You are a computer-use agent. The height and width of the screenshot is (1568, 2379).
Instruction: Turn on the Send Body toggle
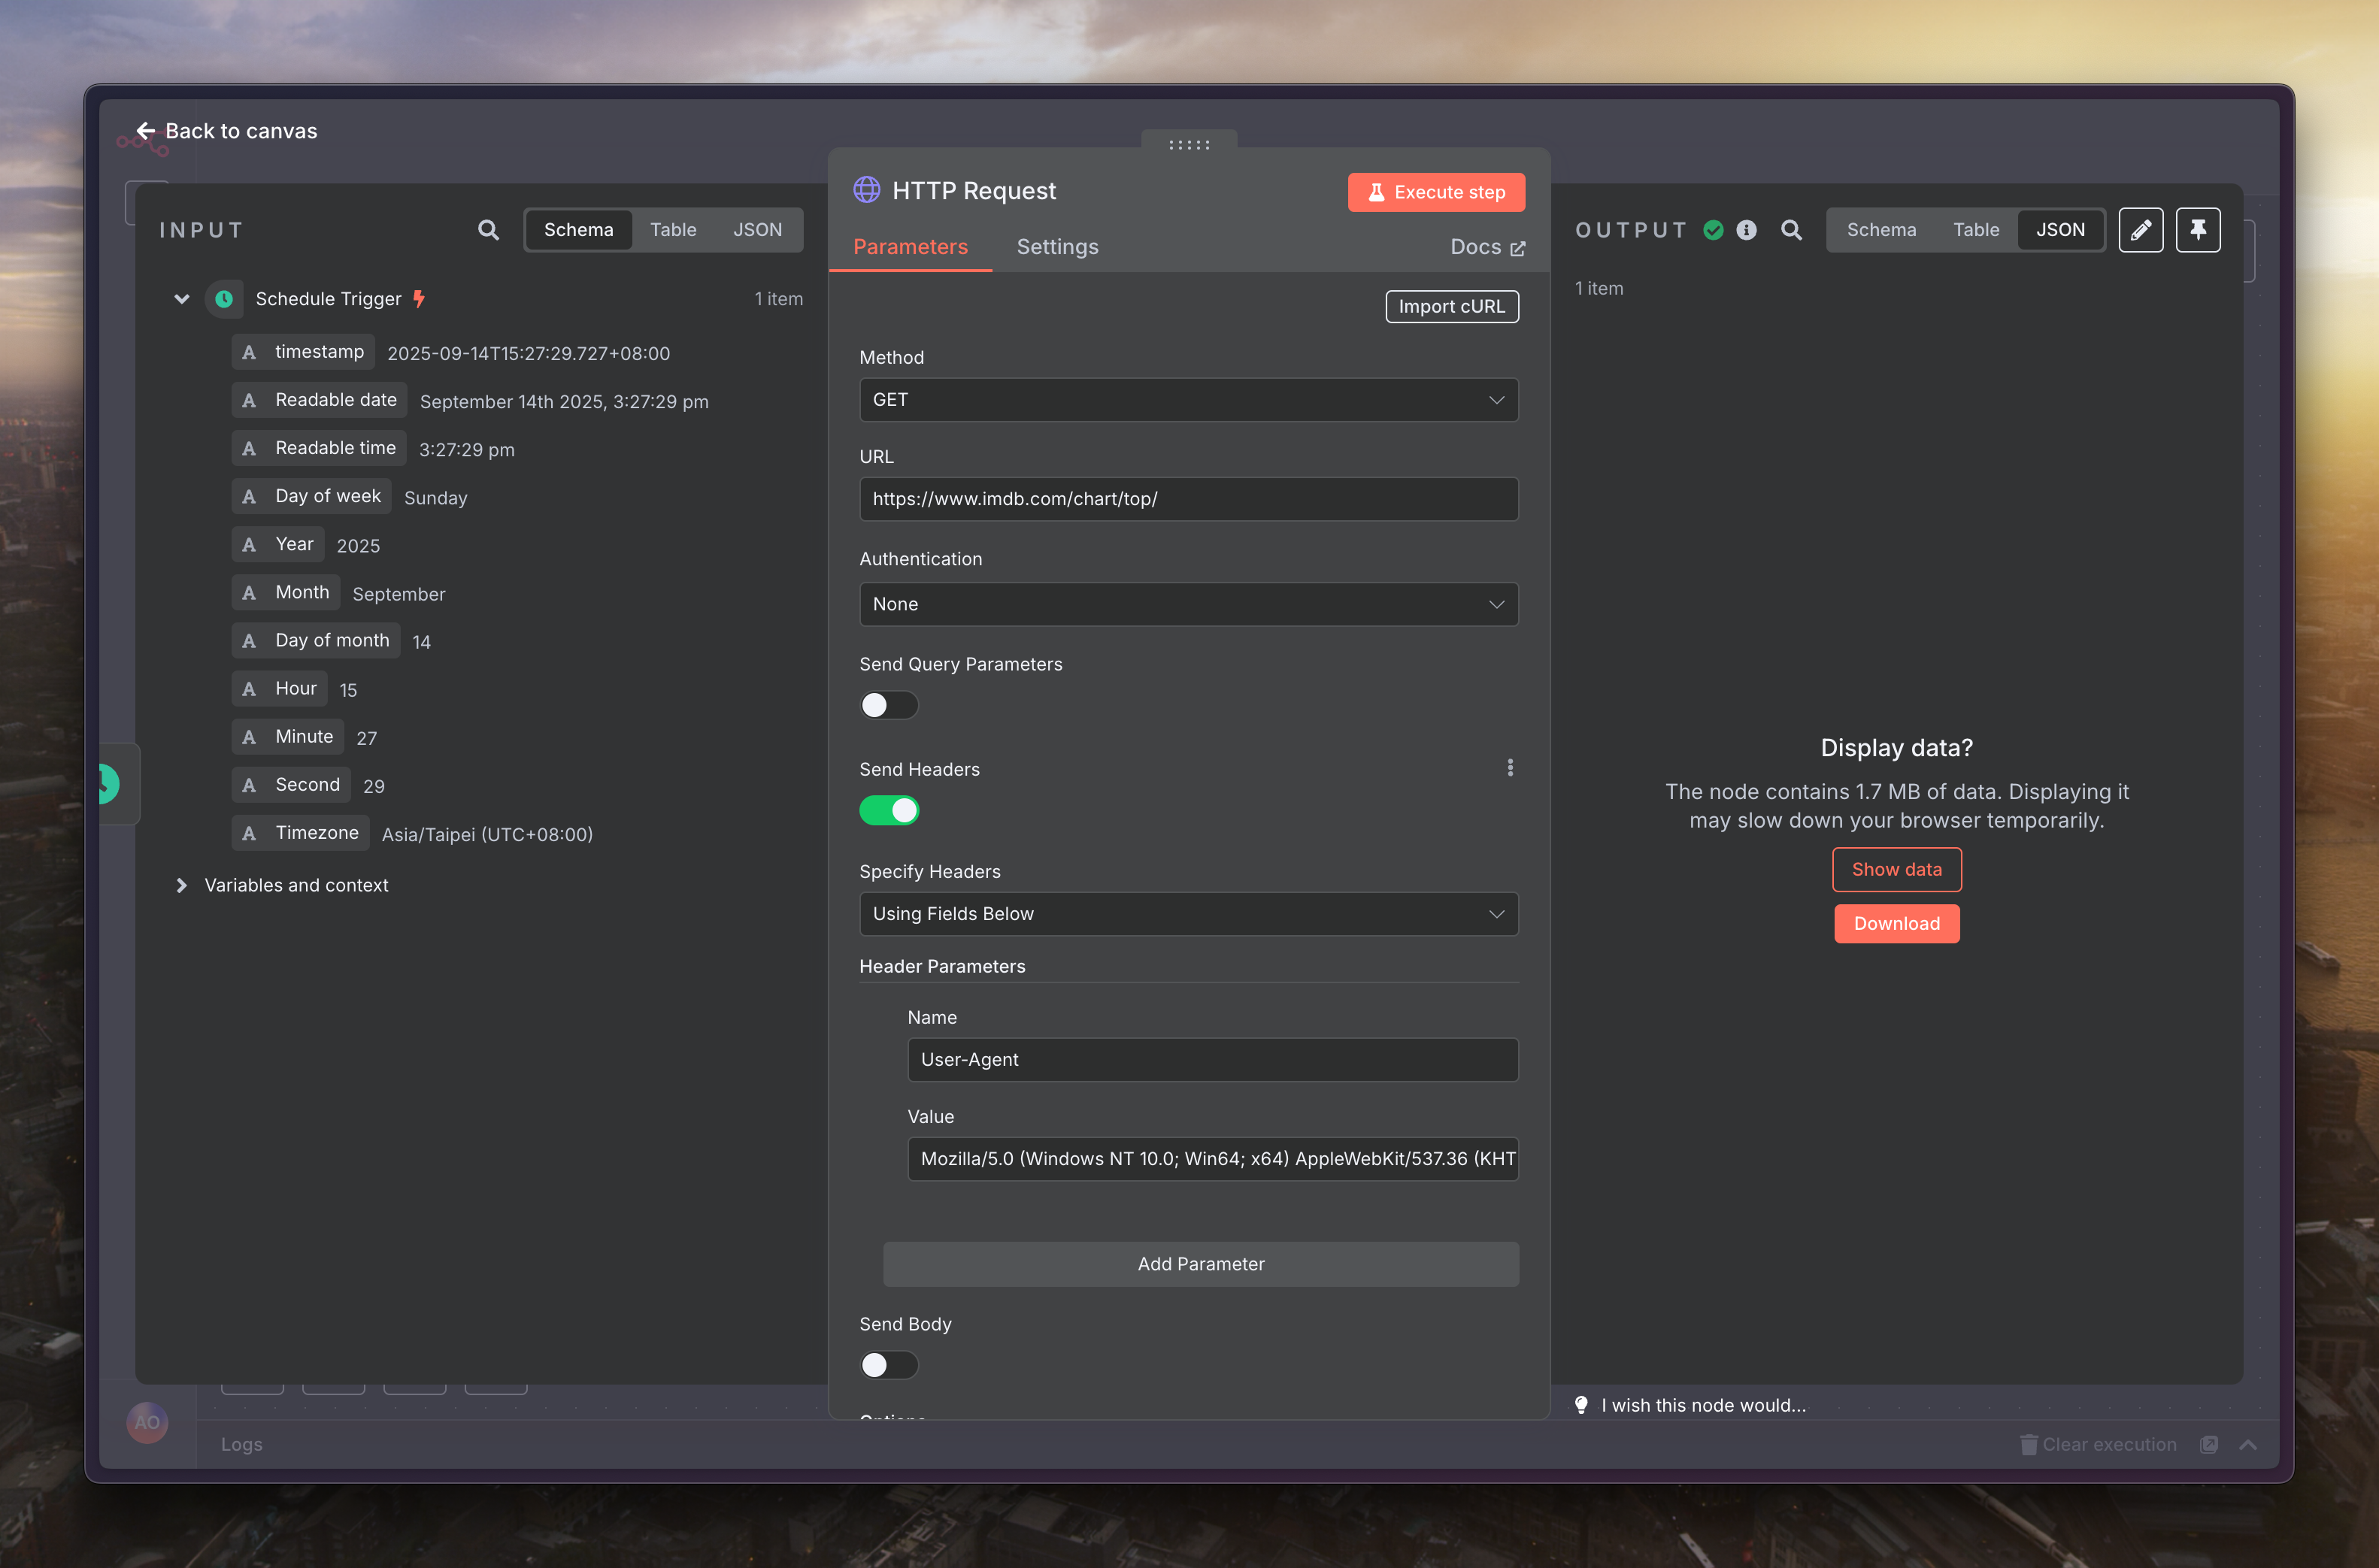point(888,1365)
